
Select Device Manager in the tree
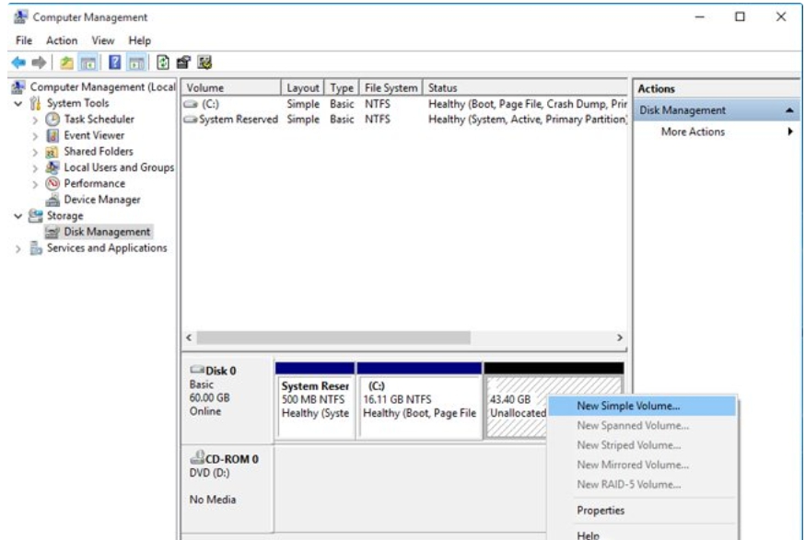tap(101, 200)
